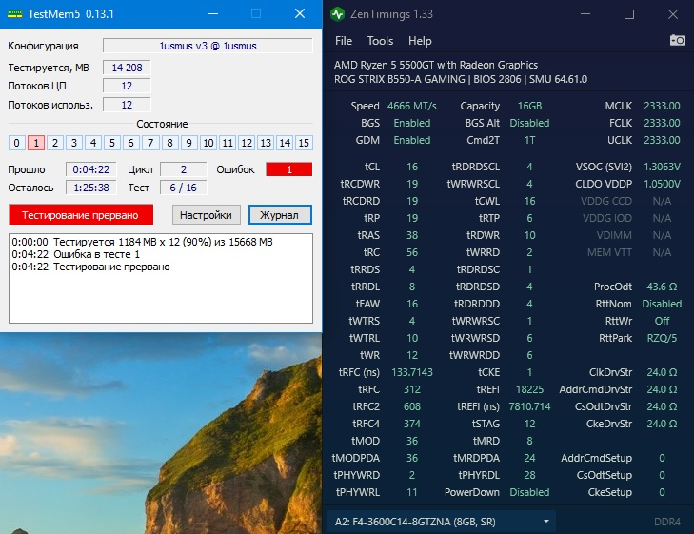Select state box 2 in TestMem5
The height and width of the screenshot is (534, 694).
[x=55, y=143]
